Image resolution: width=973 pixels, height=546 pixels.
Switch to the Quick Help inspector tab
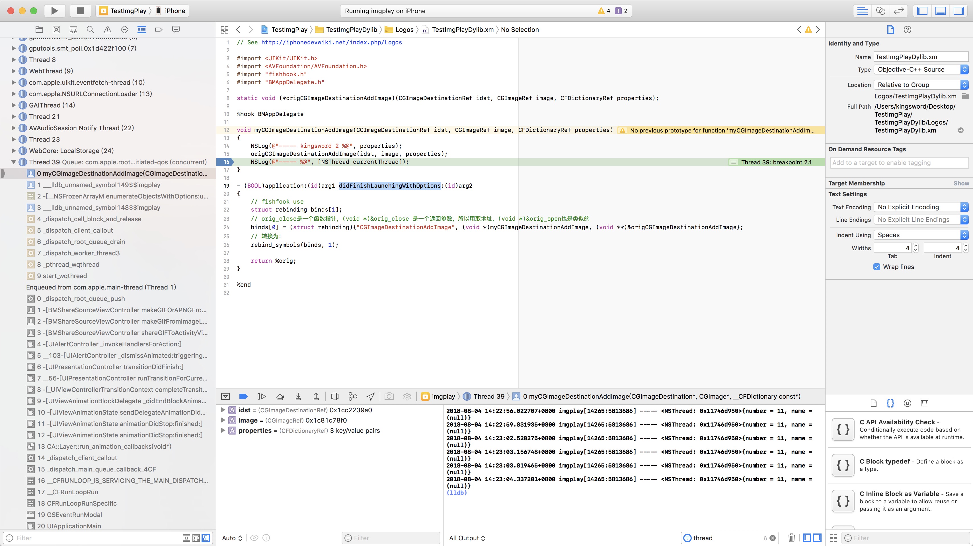click(x=907, y=29)
